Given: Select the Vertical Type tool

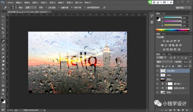Looking at the screenshot, I should tap(3, 78).
